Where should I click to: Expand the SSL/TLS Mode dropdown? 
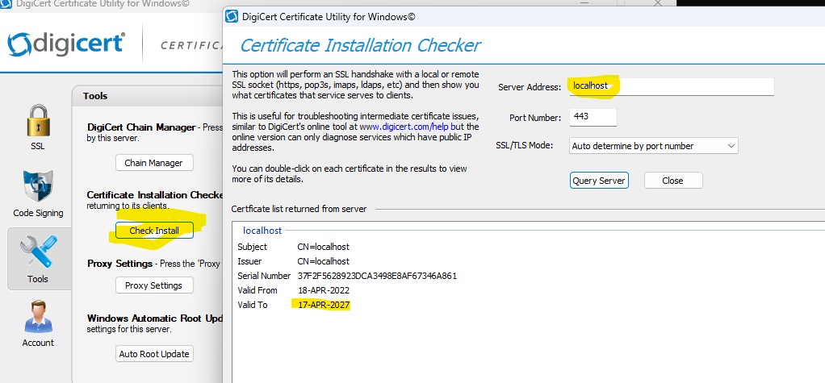tap(654, 146)
